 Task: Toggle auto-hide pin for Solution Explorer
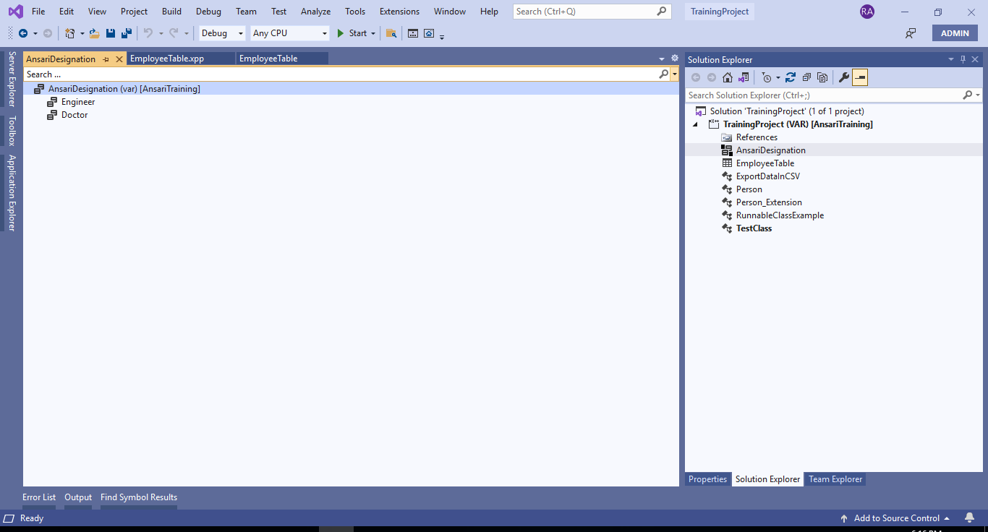click(x=963, y=60)
